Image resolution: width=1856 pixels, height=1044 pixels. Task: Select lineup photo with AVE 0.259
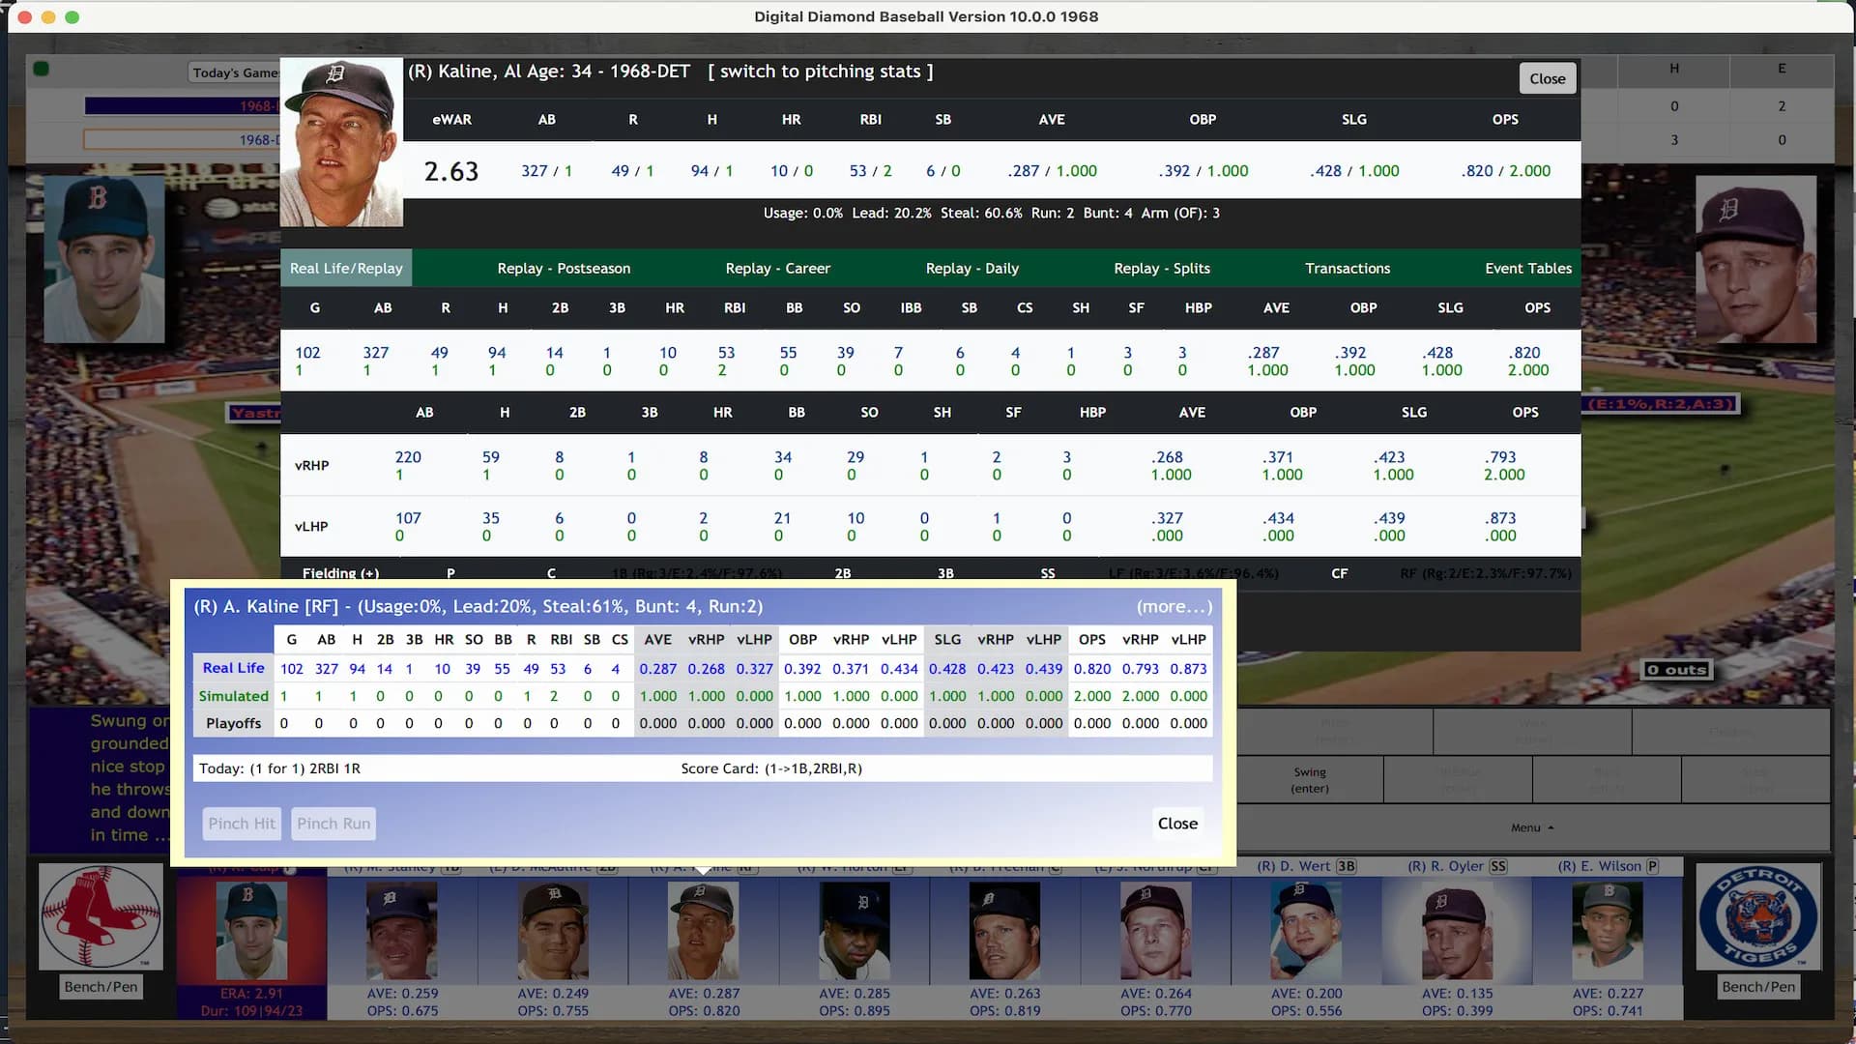pos(402,931)
